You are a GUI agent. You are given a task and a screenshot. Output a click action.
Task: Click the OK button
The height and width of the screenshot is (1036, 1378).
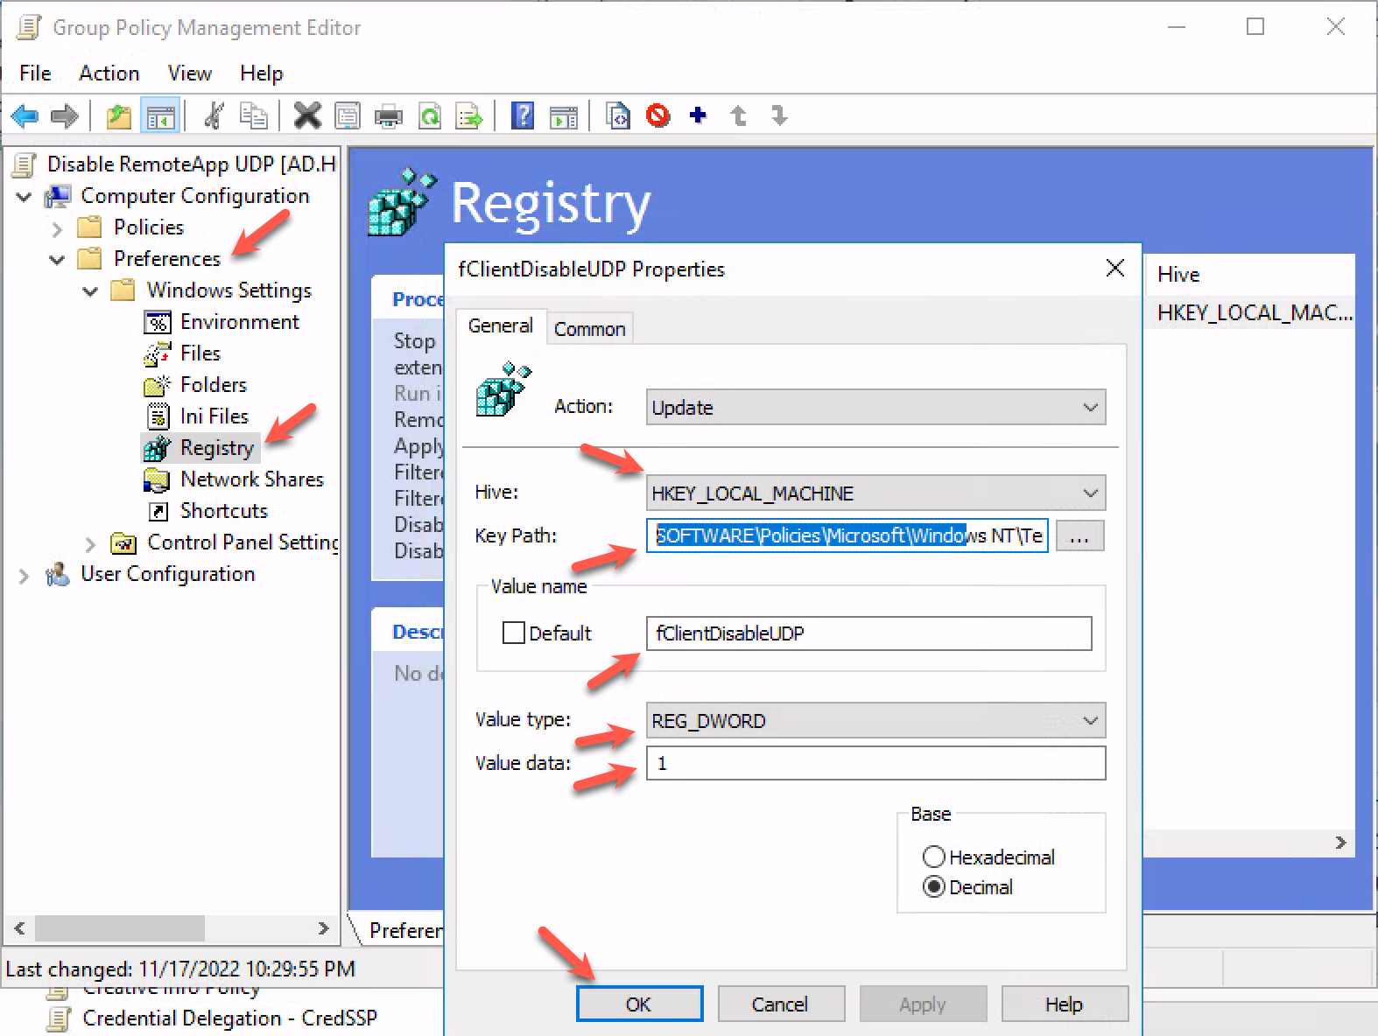click(639, 1004)
